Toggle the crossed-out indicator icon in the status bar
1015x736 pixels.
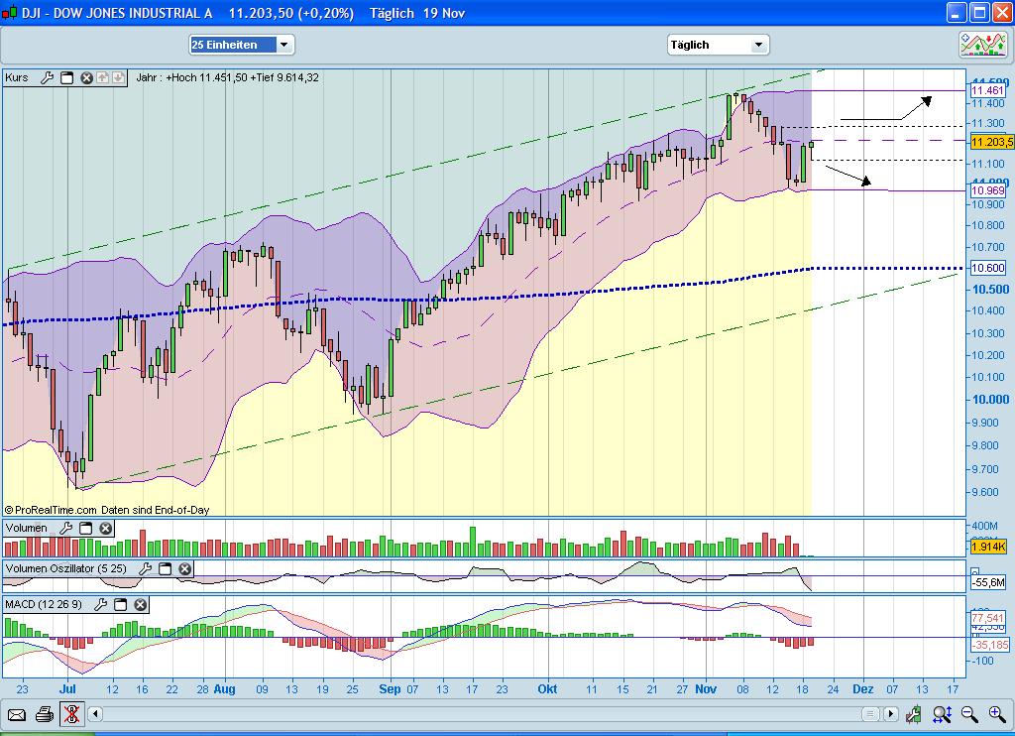tap(71, 714)
